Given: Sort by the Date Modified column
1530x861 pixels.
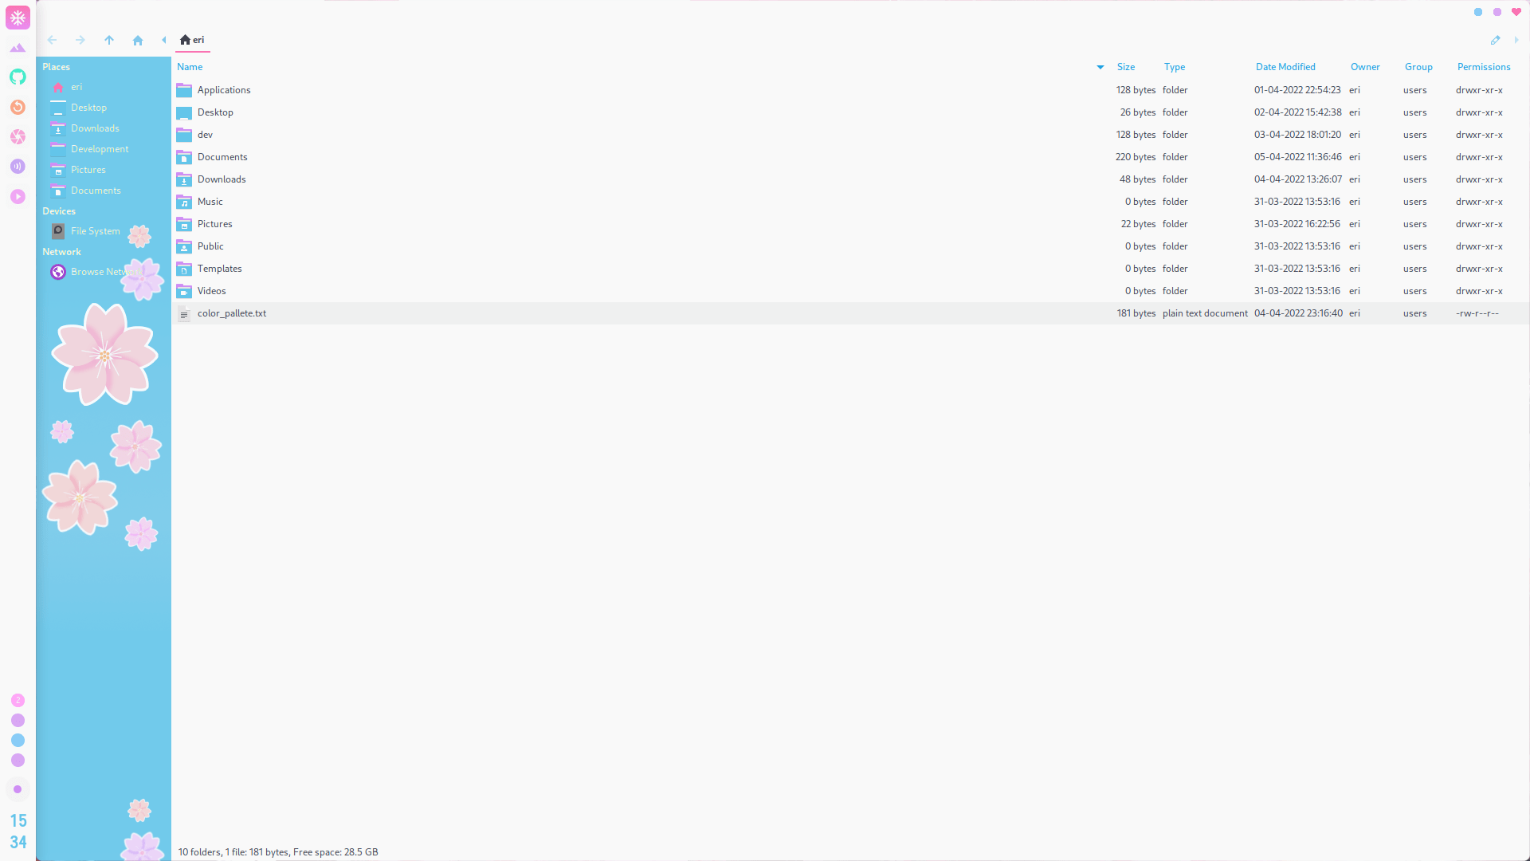Looking at the screenshot, I should coord(1285,67).
